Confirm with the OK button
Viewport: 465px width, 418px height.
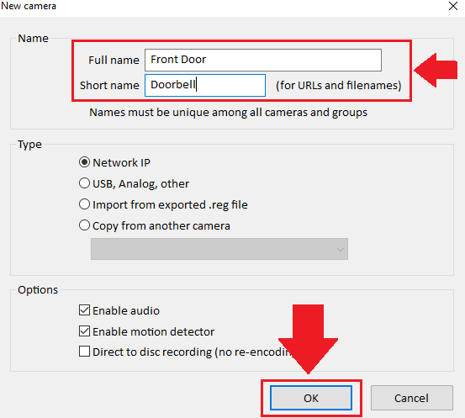point(311,398)
